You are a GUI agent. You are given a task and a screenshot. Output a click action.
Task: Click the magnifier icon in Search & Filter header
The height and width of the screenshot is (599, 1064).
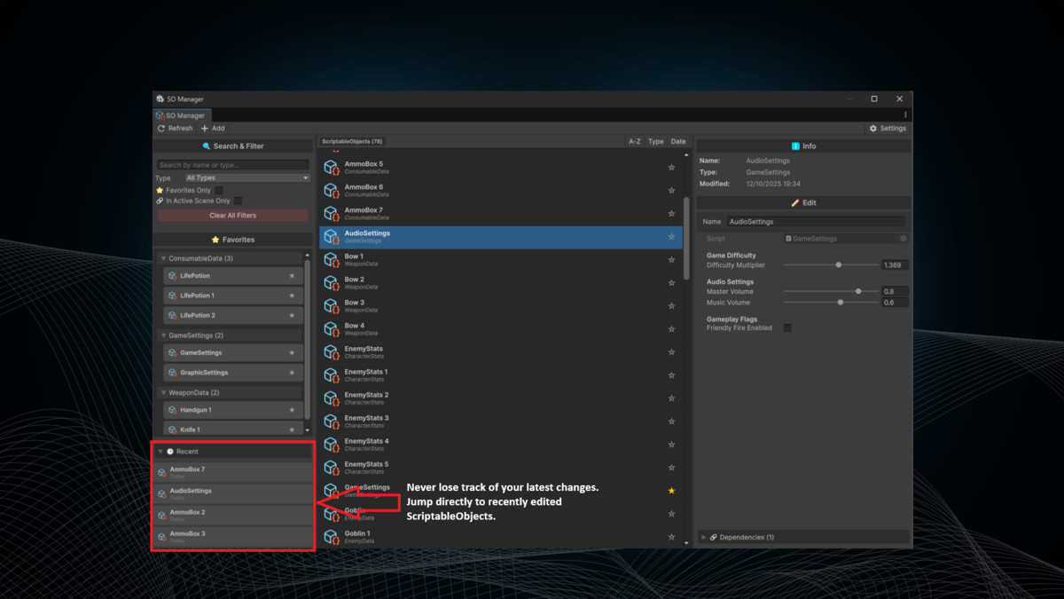pos(206,146)
